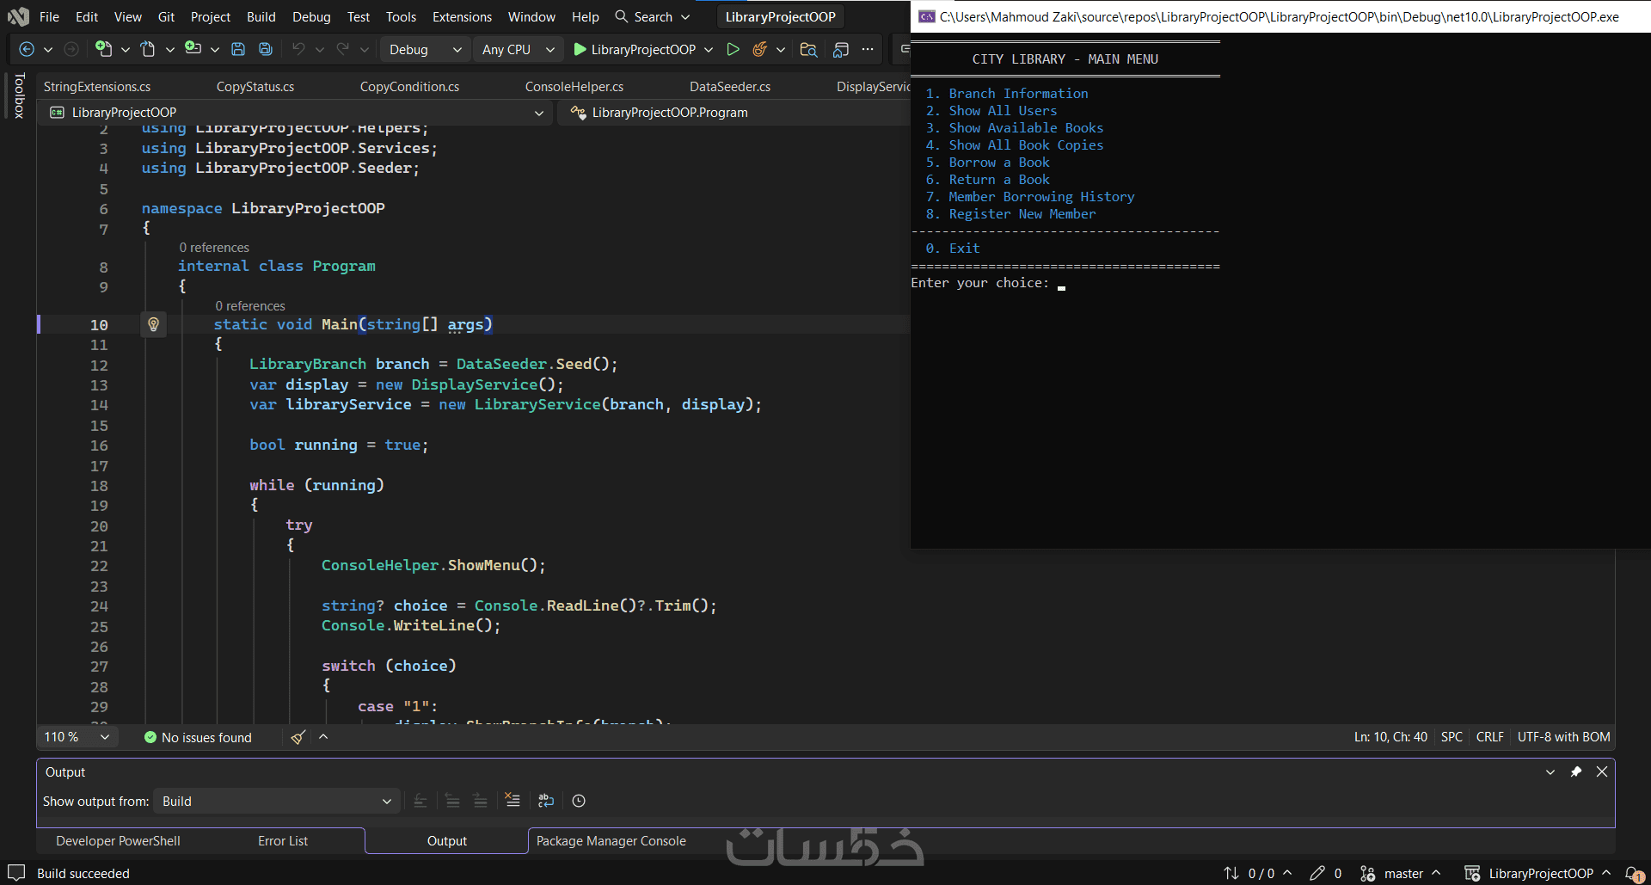Open the LibraryProjectOOP.Program type navigation dropdown

(x=735, y=113)
